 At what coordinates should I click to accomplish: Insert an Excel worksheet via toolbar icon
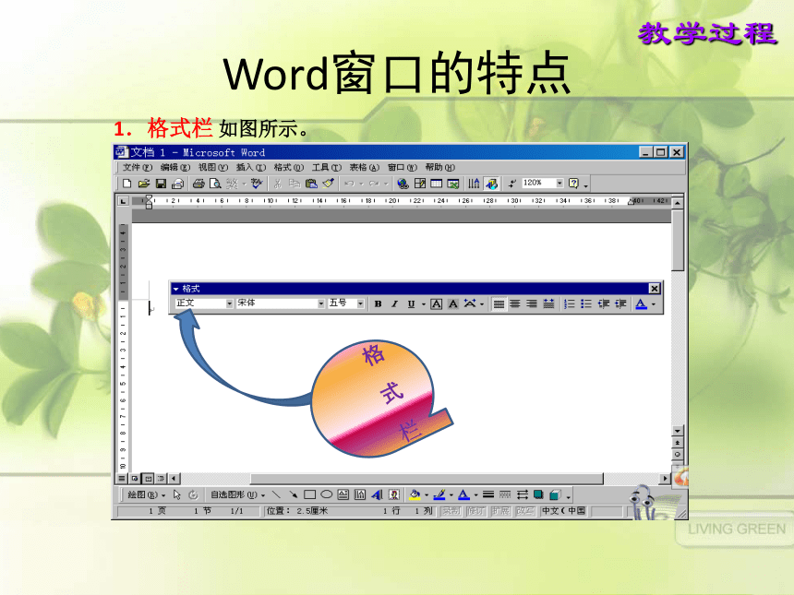pyautogui.click(x=453, y=184)
